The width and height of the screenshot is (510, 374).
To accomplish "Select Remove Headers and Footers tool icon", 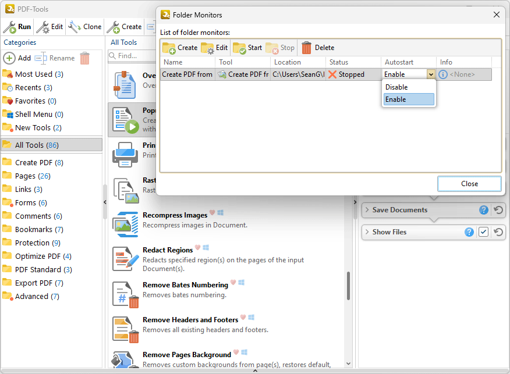I will click(x=126, y=329).
